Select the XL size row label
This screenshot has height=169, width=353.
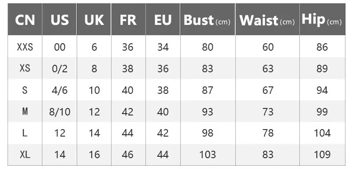click(25, 154)
